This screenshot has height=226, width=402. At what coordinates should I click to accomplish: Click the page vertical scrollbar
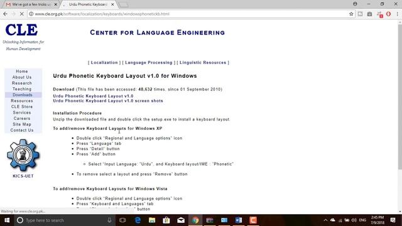click(399, 97)
